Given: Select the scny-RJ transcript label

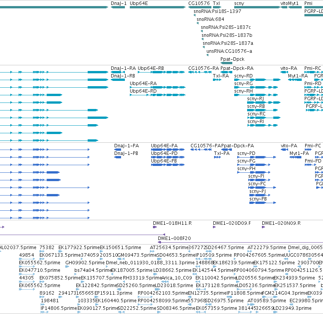Looking at the screenshot, I should 255,99.
